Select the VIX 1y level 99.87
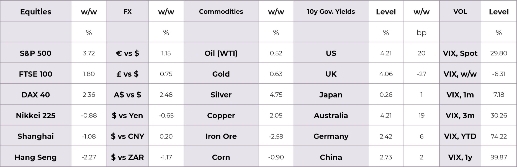Viewport: 517px width, 167px height. pyautogui.click(x=499, y=157)
